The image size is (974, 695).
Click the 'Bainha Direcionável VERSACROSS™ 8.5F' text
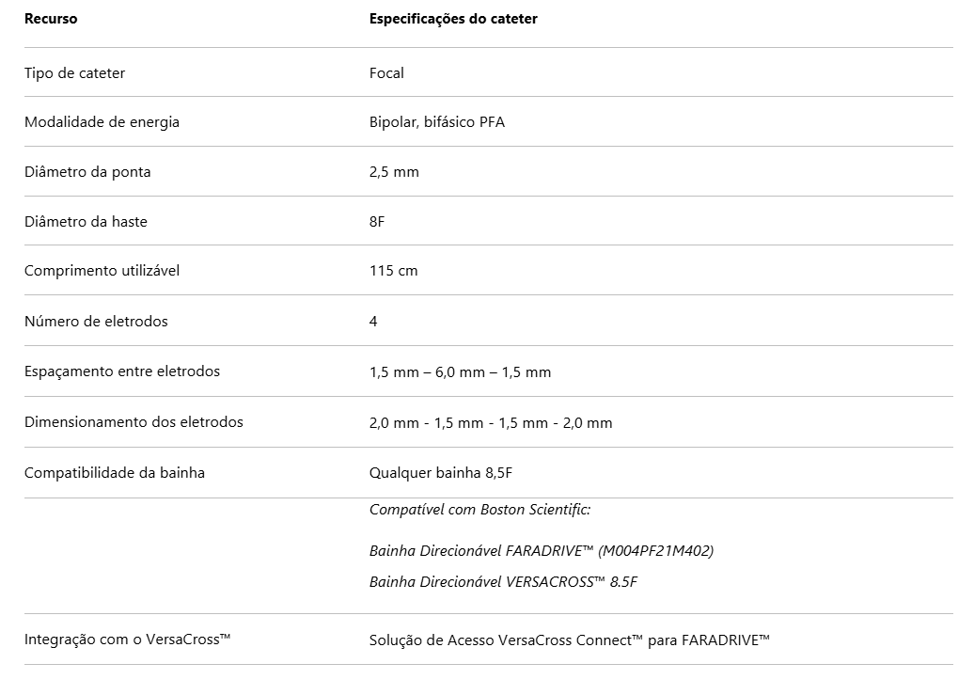tap(503, 581)
